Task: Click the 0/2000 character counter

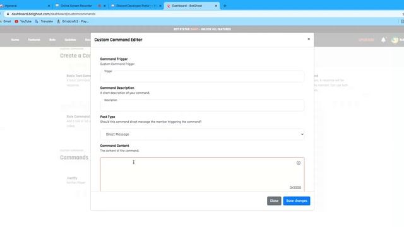Action: (295, 188)
